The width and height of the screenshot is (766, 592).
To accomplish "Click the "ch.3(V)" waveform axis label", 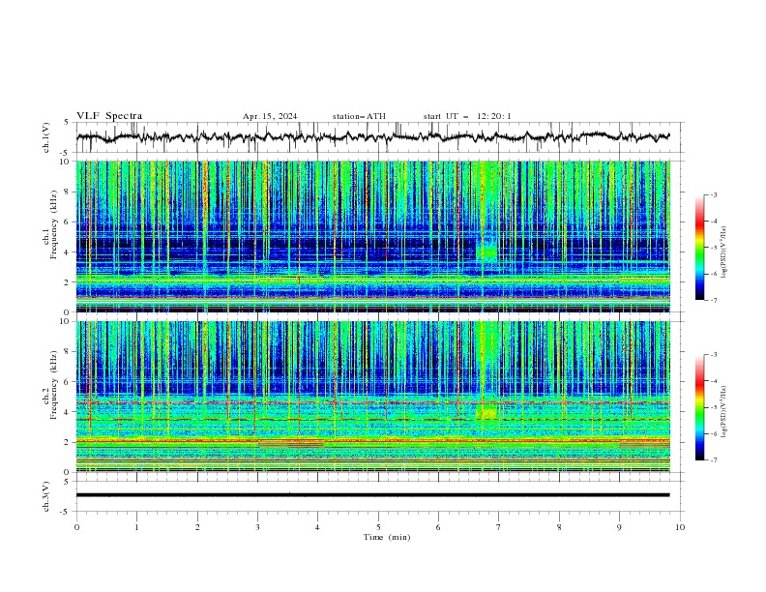I will pyautogui.click(x=46, y=496).
